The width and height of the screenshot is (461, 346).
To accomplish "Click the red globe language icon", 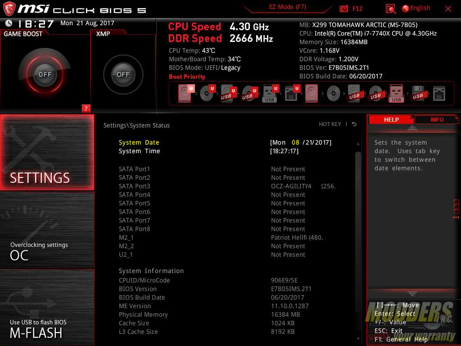I will (405, 9).
